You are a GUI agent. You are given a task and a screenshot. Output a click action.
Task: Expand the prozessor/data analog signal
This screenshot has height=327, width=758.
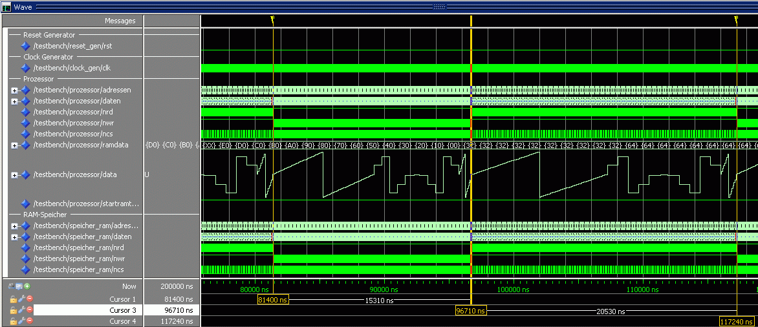pos(14,174)
